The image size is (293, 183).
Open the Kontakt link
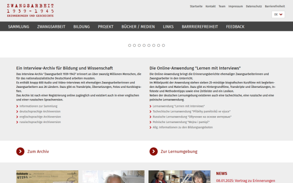(x=210, y=6)
